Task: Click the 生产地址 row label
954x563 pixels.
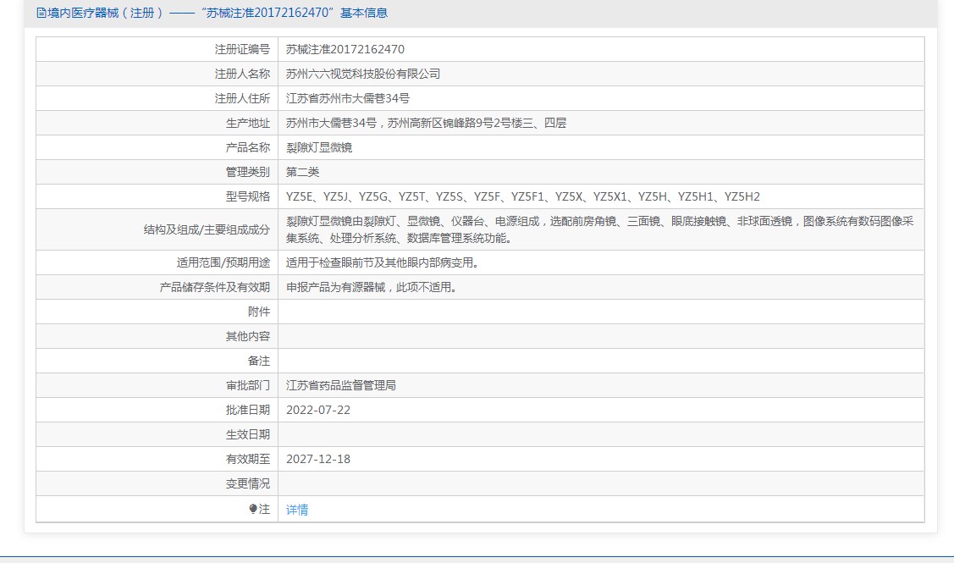Action: (x=248, y=123)
